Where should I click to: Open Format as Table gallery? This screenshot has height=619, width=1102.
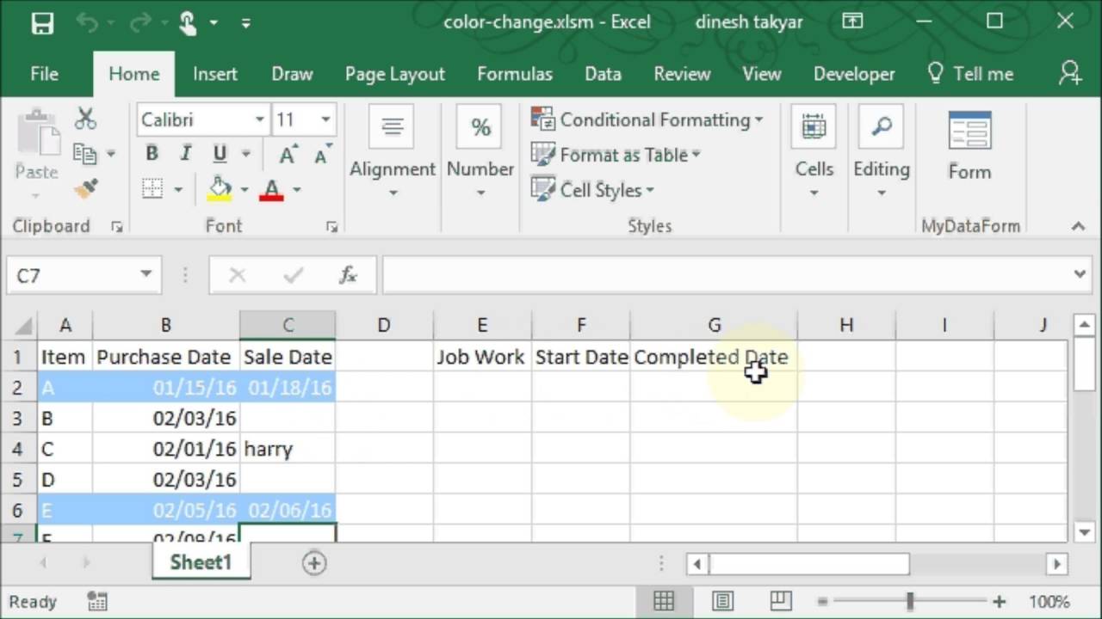tap(616, 155)
